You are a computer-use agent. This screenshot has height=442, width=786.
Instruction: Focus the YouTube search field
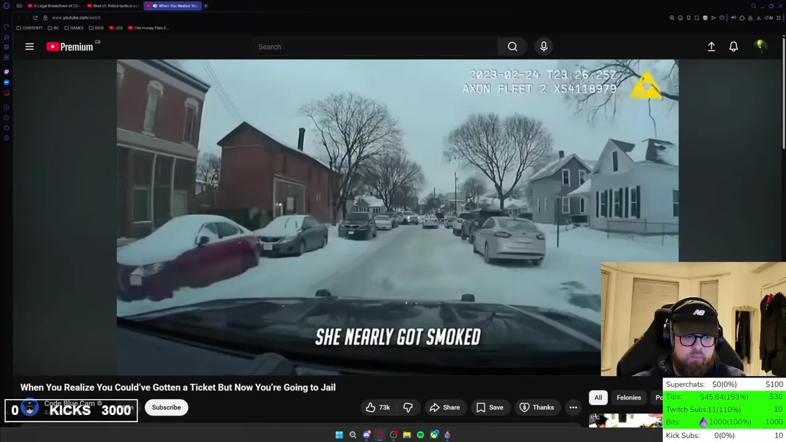point(374,47)
